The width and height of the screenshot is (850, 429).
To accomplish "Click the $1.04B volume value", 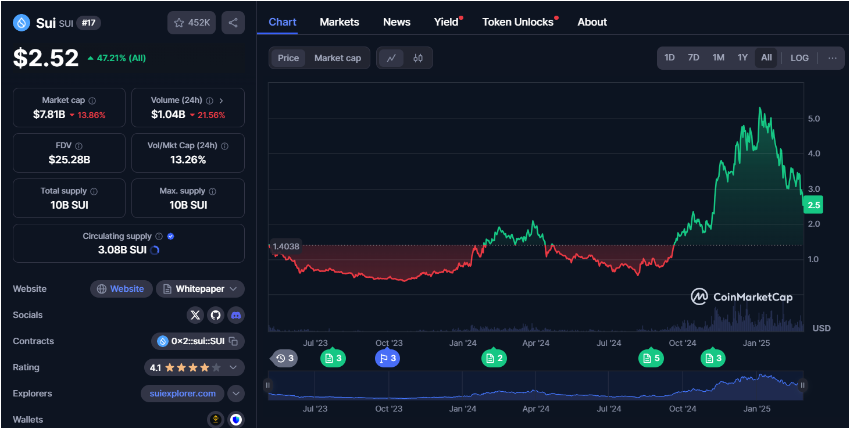I will (x=168, y=115).
